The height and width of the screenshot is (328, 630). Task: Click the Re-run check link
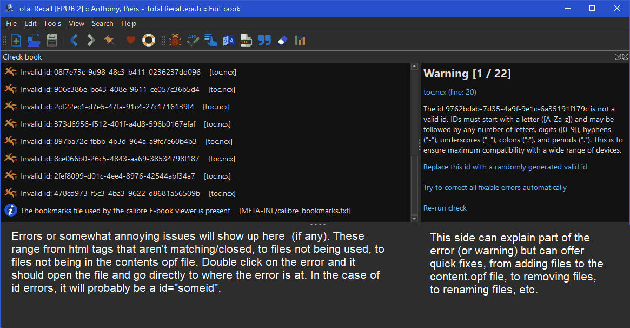click(x=445, y=208)
